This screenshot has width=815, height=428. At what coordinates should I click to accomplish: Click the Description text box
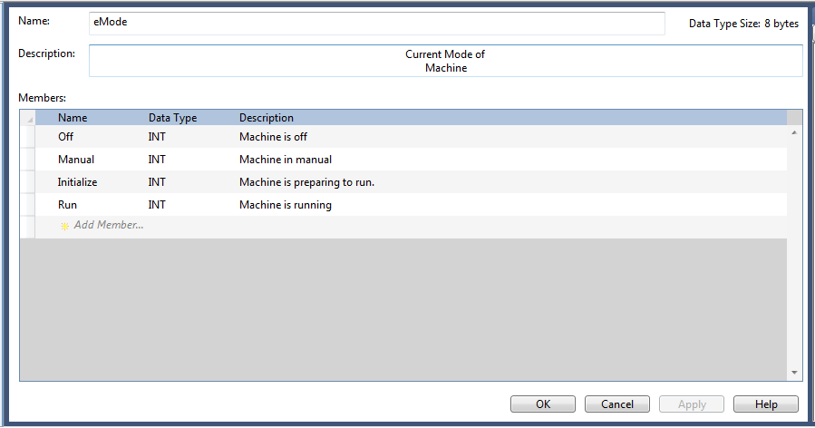tap(445, 62)
